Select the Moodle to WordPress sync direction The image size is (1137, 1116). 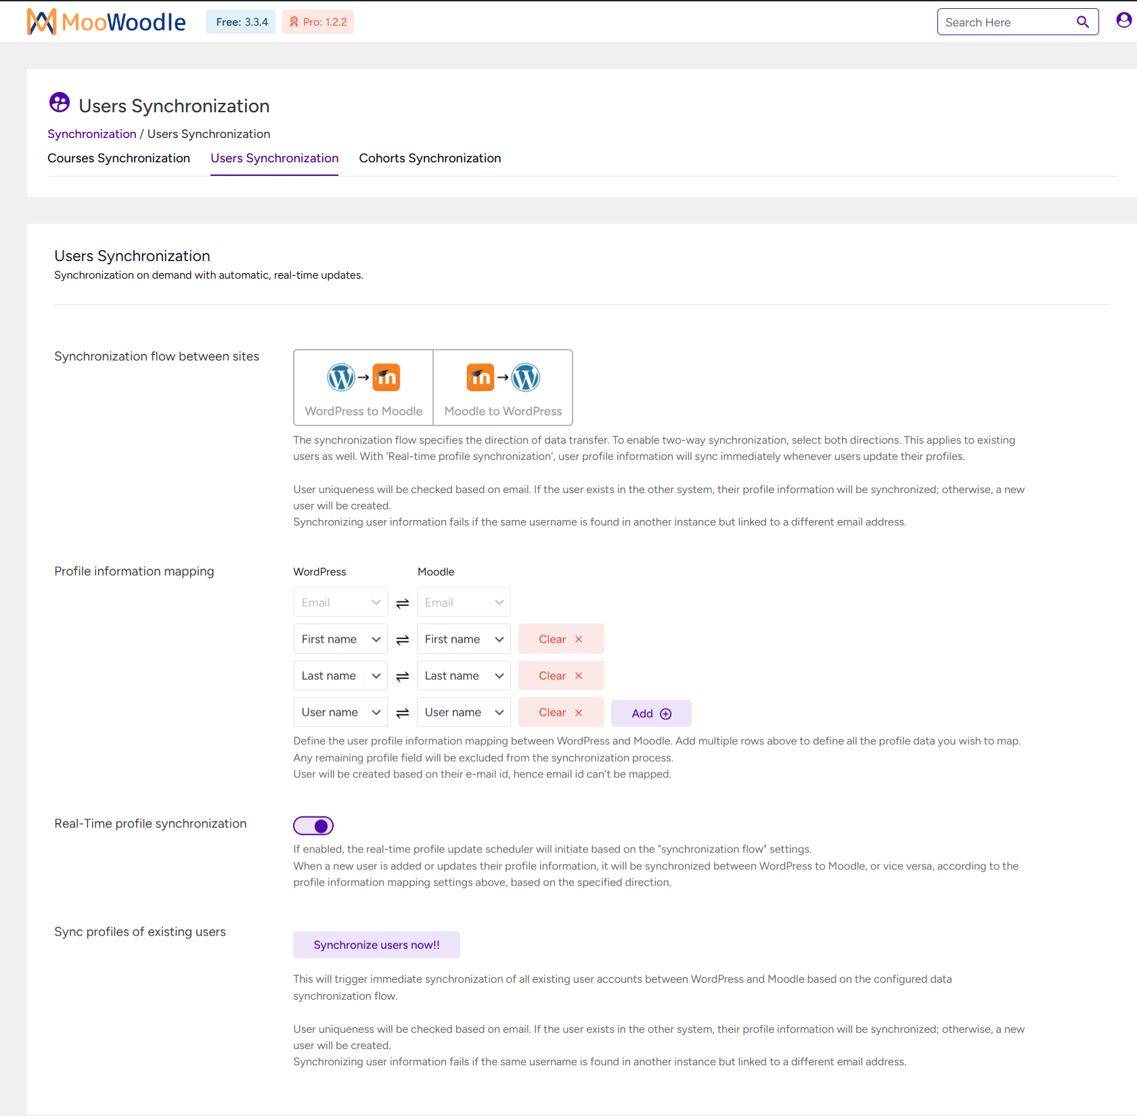tap(503, 388)
